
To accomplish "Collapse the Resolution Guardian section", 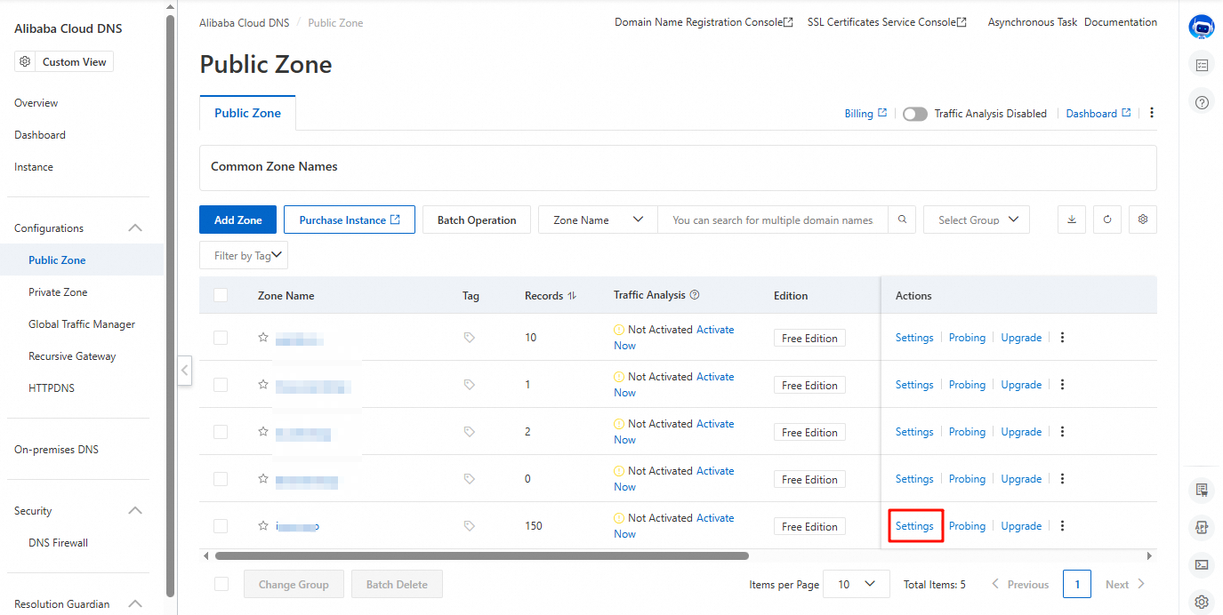I will [x=135, y=604].
